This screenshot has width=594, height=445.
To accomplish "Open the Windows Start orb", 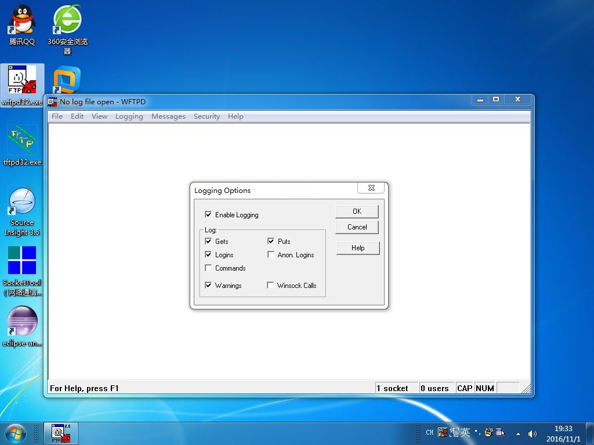I will (15, 433).
